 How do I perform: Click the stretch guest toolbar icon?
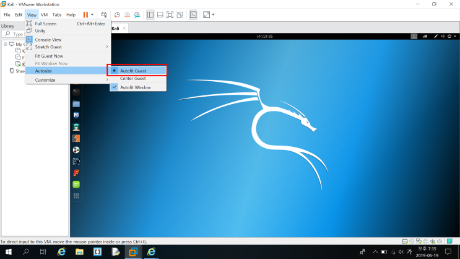point(207,15)
